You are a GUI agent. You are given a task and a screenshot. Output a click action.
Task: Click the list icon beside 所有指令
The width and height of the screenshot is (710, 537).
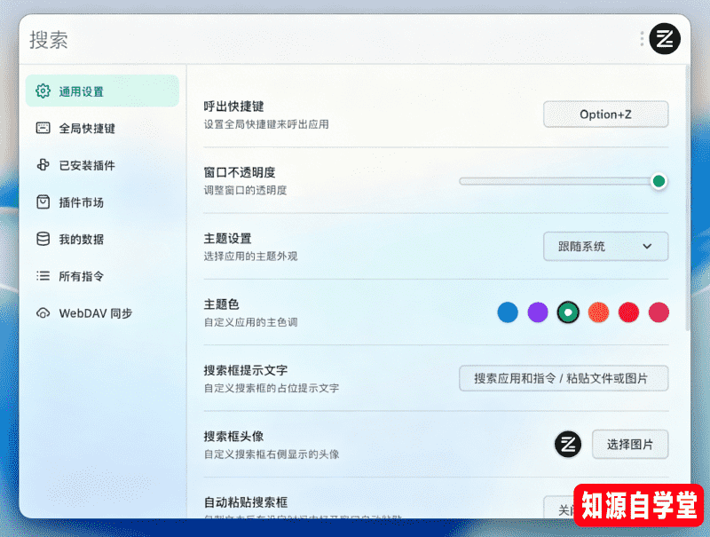pyautogui.click(x=43, y=276)
